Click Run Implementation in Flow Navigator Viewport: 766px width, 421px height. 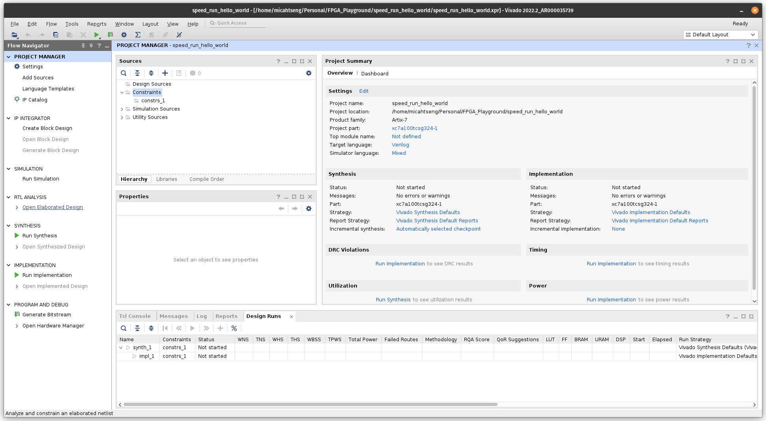pyautogui.click(x=47, y=275)
